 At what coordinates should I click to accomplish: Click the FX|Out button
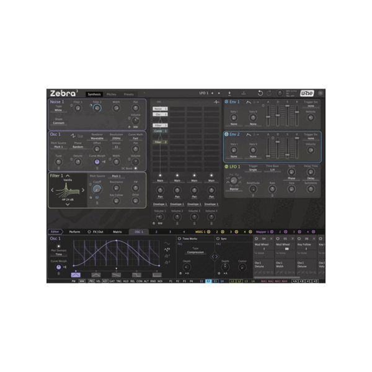point(95,232)
